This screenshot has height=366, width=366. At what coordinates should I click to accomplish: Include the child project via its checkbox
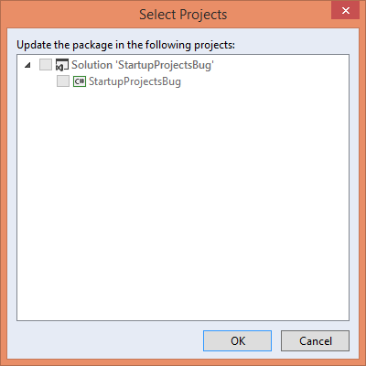pos(63,81)
